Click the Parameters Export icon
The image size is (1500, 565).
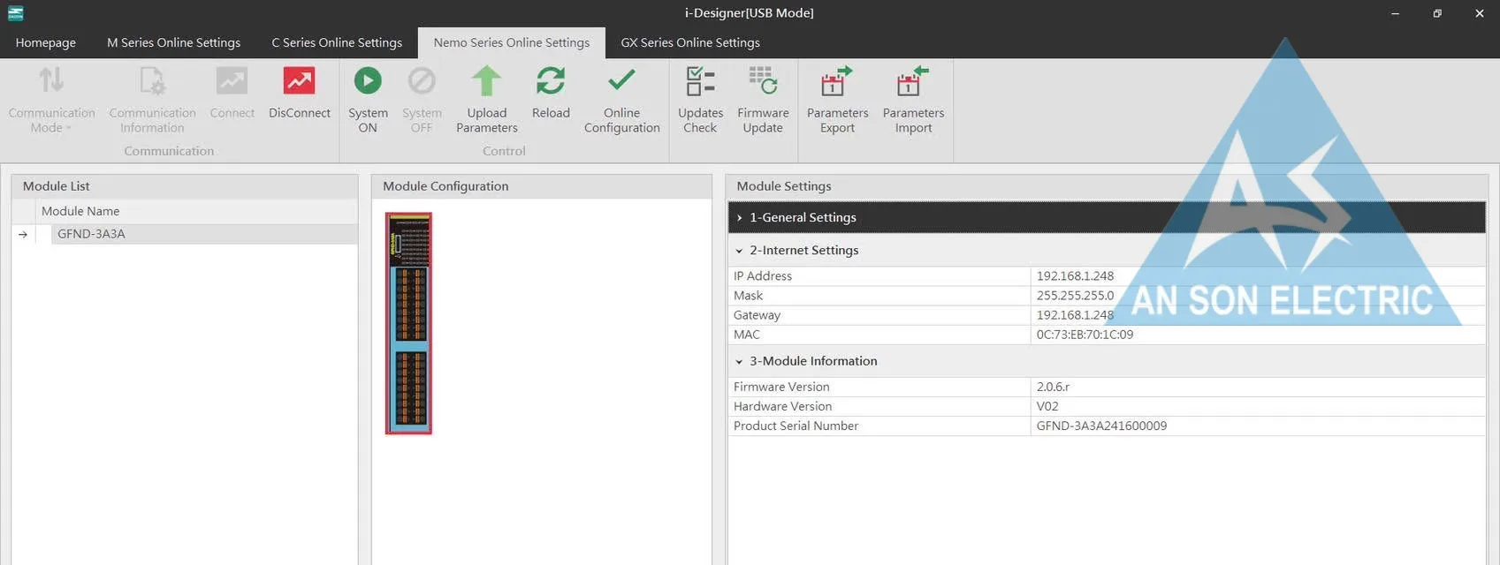click(x=837, y=81)
